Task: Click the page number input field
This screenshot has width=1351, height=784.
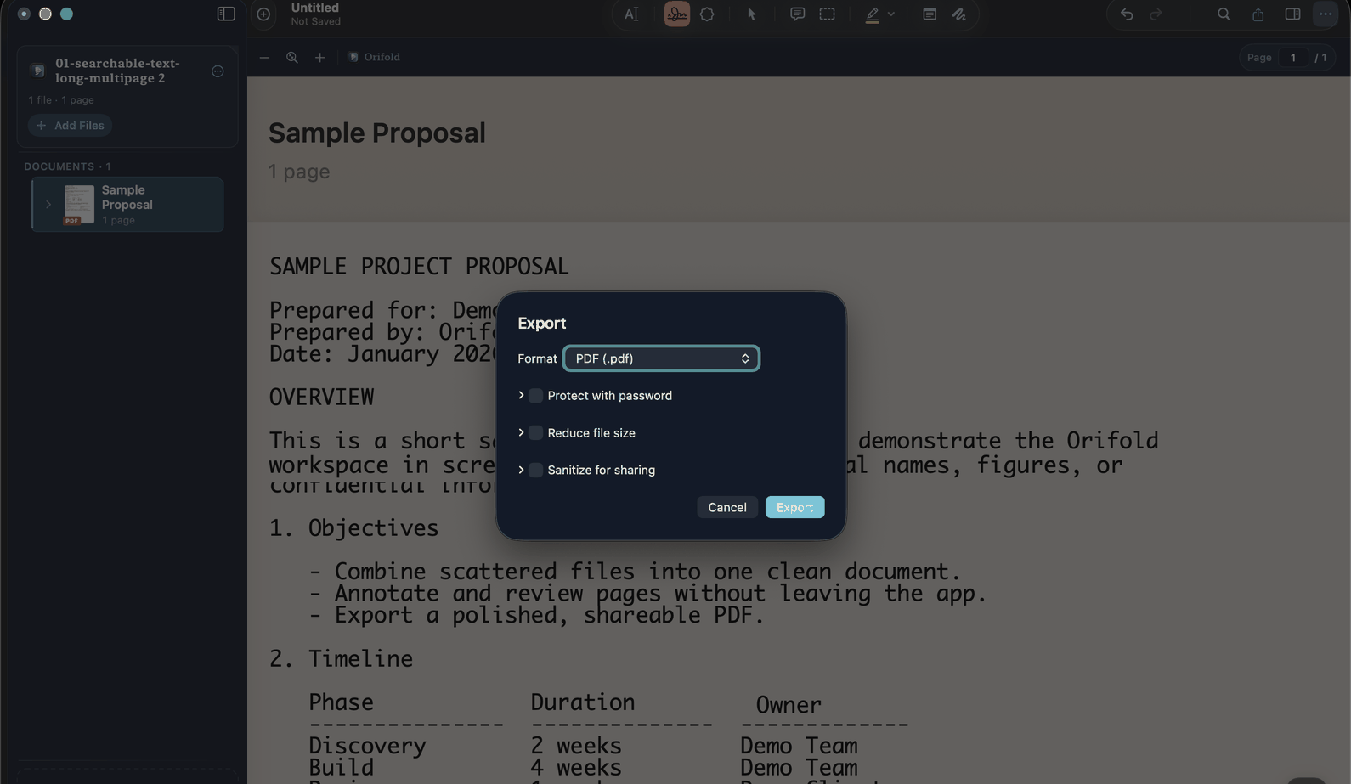Action: (1293, 58)
